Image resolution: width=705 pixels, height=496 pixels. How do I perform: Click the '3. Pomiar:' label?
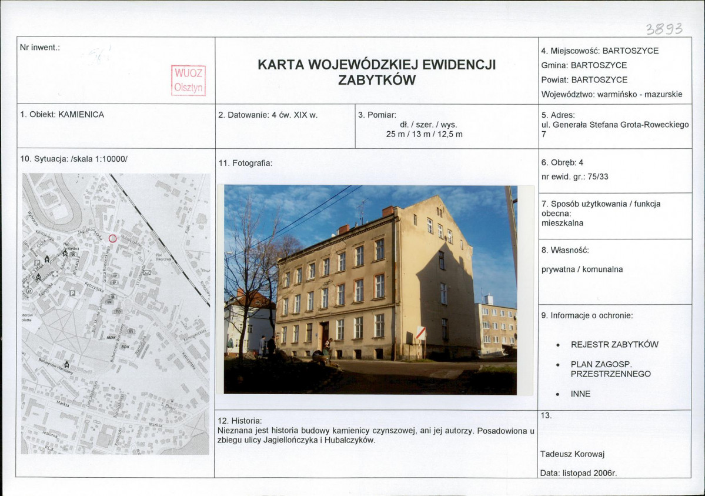tap(377, 115)
